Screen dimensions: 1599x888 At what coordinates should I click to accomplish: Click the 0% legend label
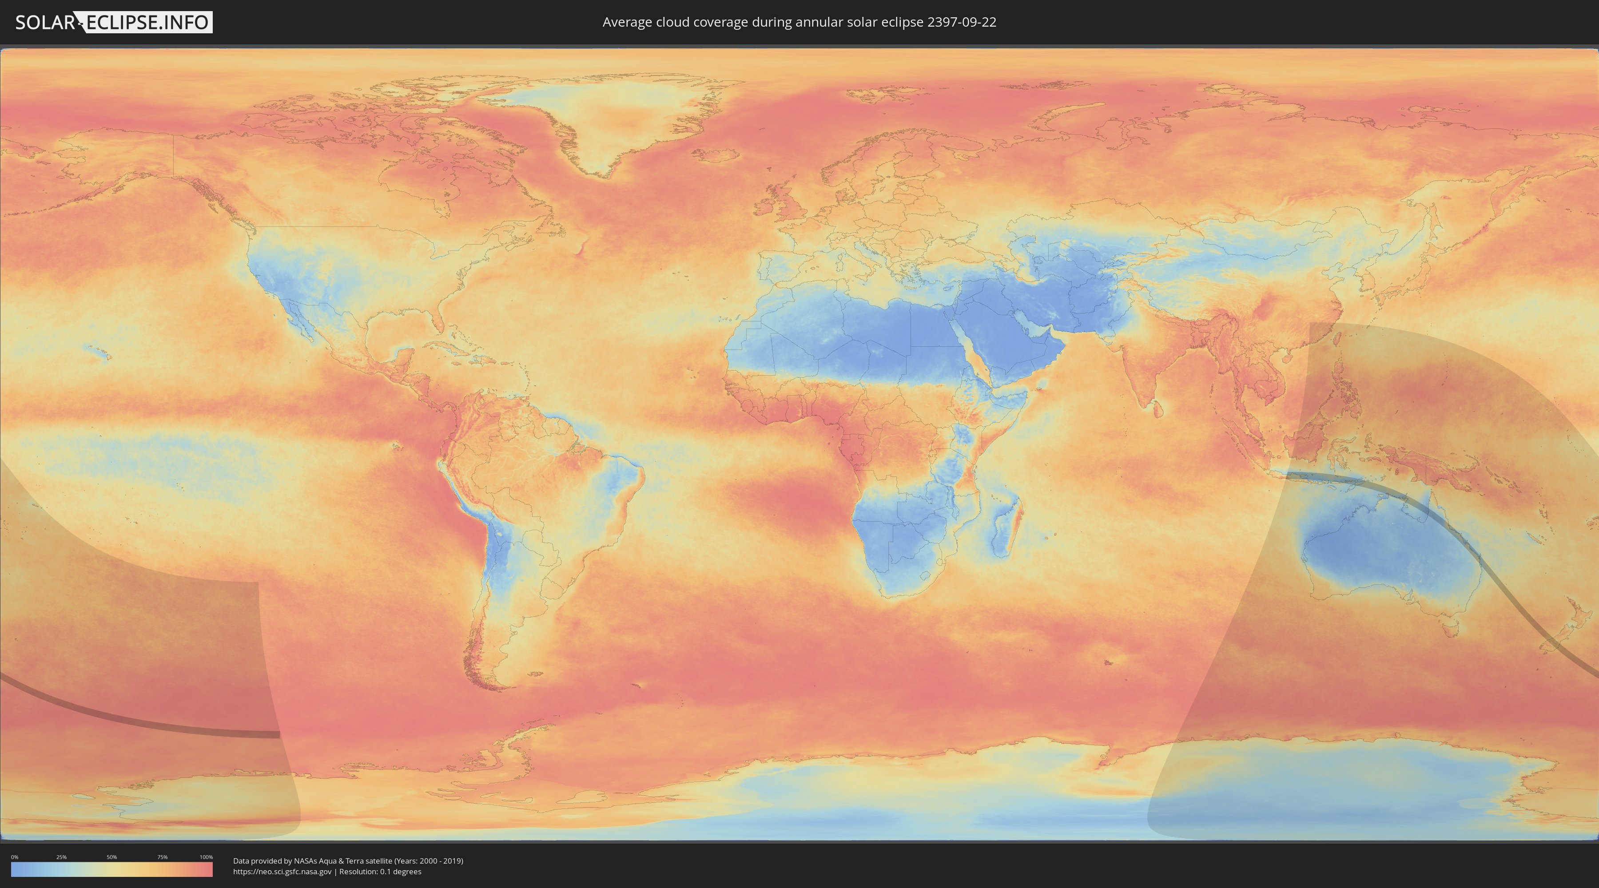click(14, 857)
